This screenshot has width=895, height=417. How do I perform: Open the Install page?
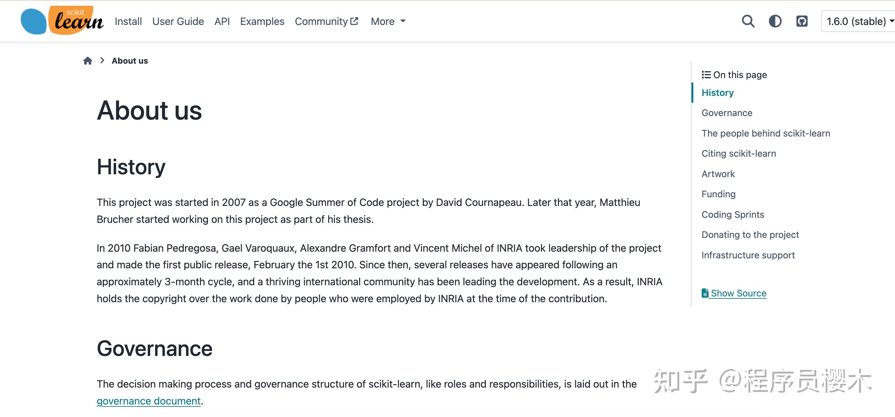[x=128, y=21]
